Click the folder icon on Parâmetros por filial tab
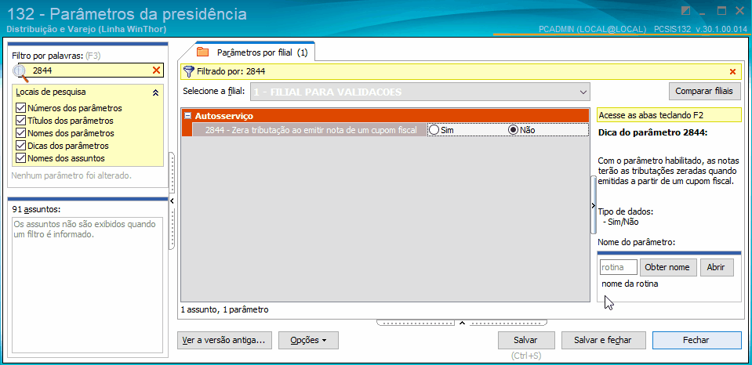The width and height of the screenshot is (752, 365). (x=203, y=52)
